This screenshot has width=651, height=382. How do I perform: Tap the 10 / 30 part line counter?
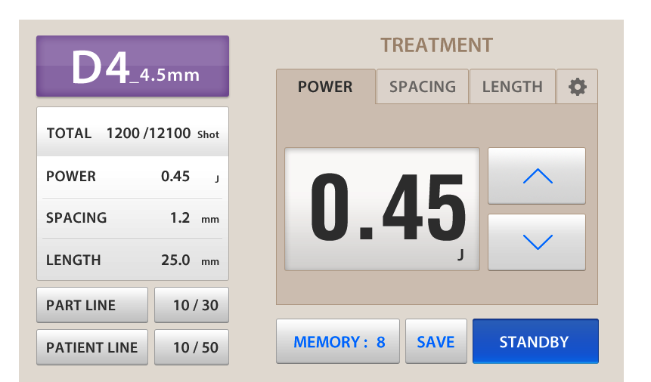point(191,305)
